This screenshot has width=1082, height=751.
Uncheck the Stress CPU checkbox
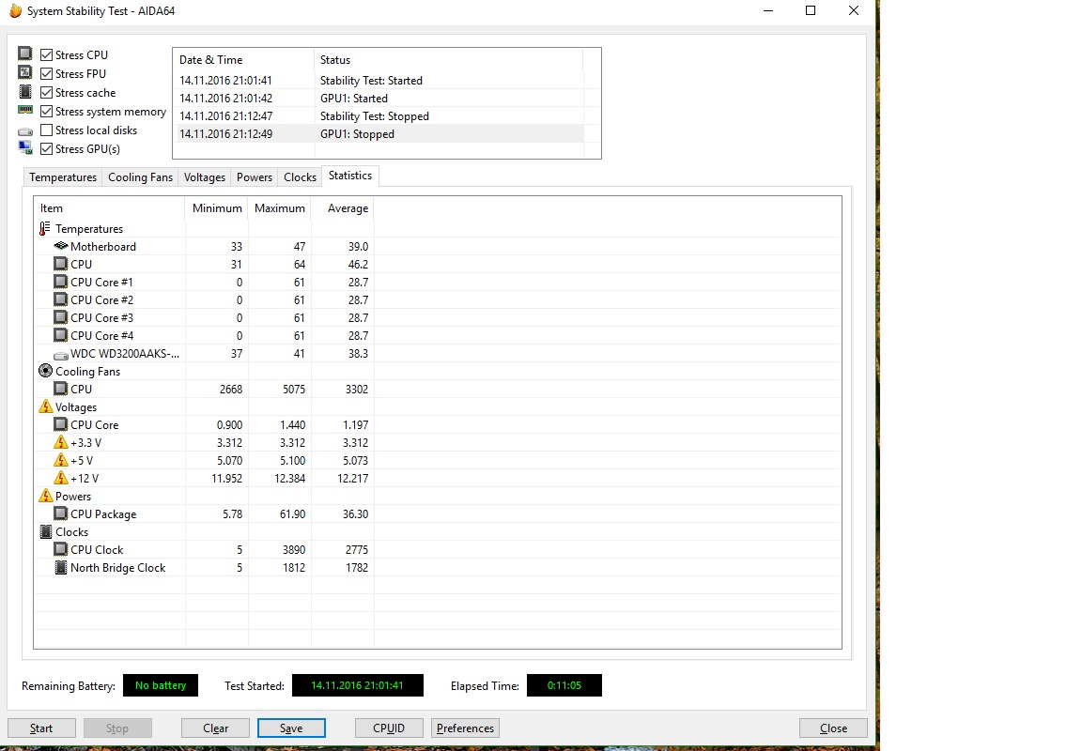pyautogui.click(x=46, y=54)
